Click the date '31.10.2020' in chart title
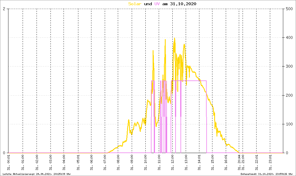 pyautogui.click(x=183, y=4)
